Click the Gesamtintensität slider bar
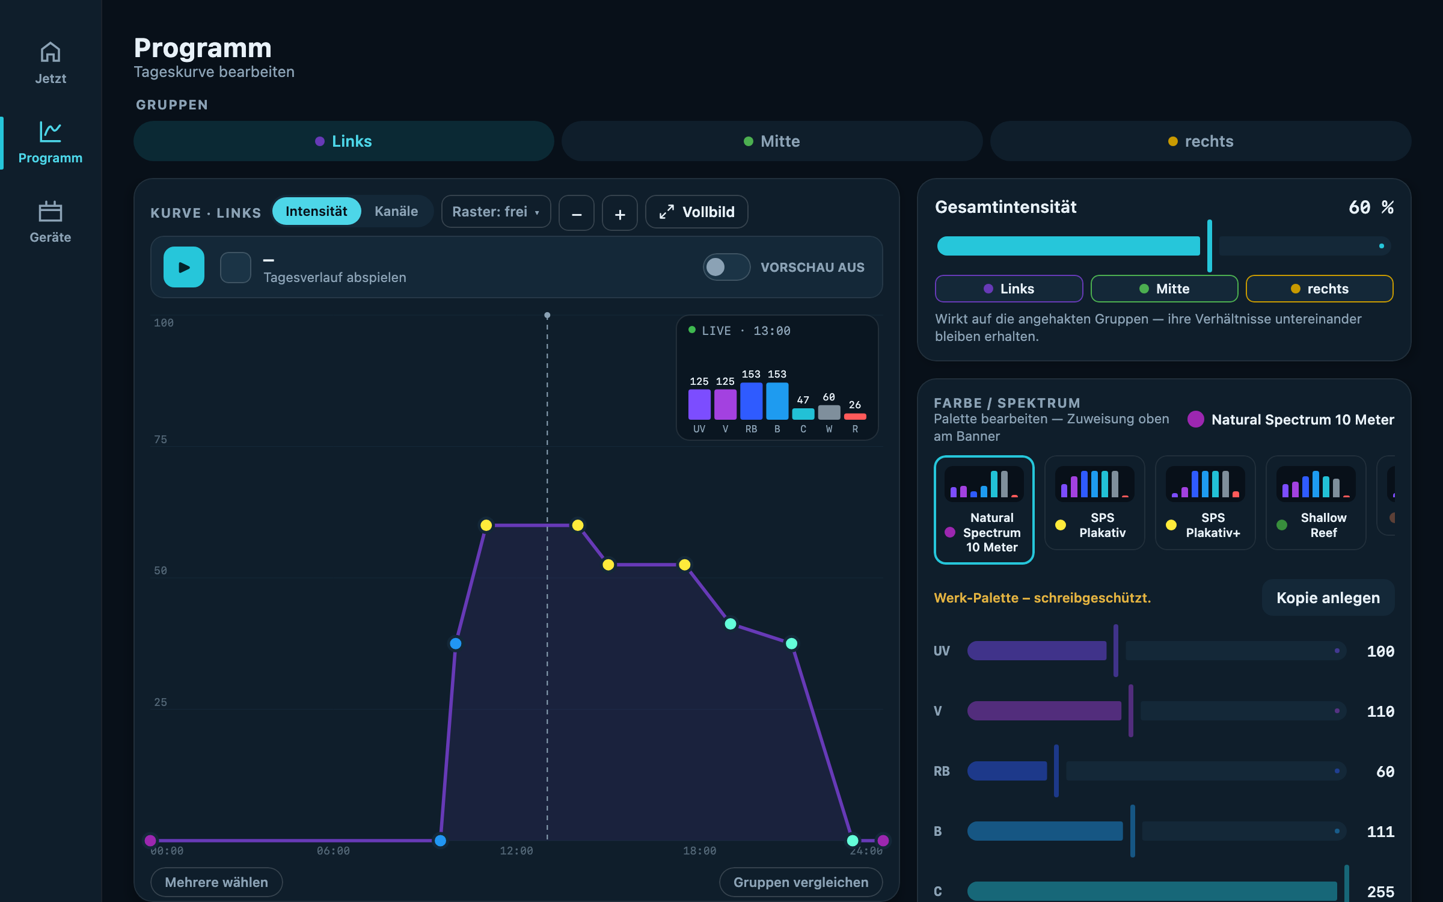The height and width of the screenshot is (902, 1443). [1164, 246]
